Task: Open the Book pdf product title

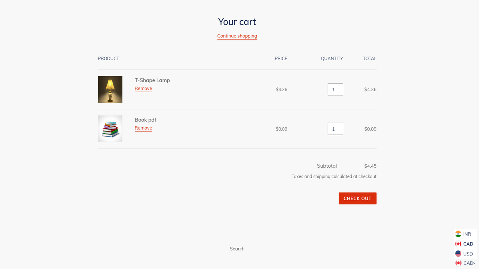Action: [146, 120]
